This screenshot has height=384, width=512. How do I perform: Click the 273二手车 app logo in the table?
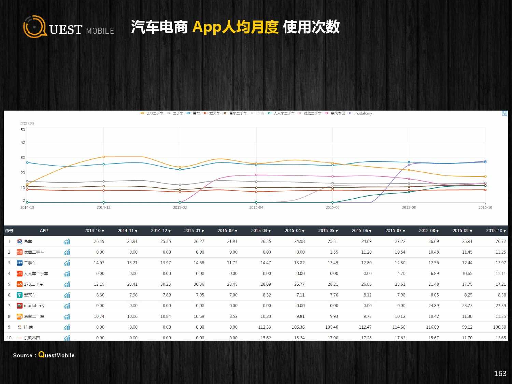[x=19, y=284]
